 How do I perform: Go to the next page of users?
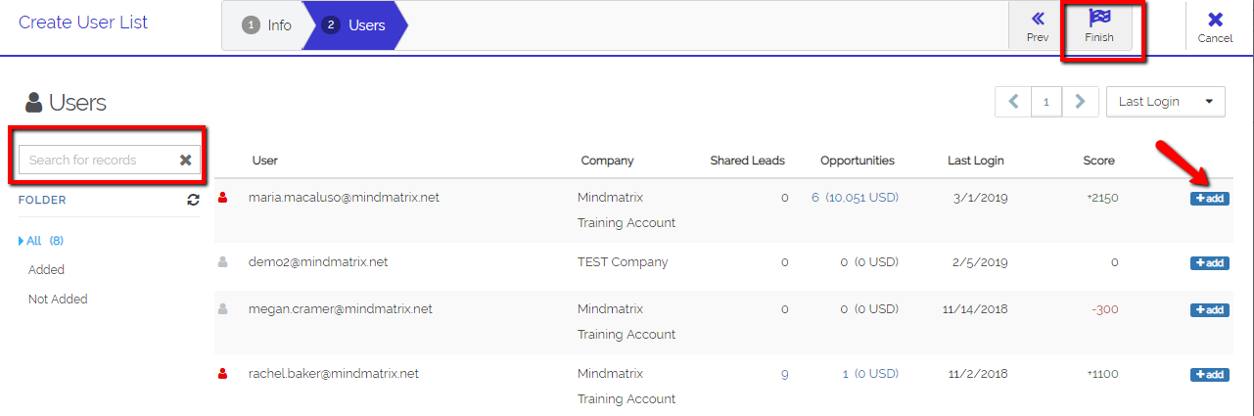click(1080, 101)
